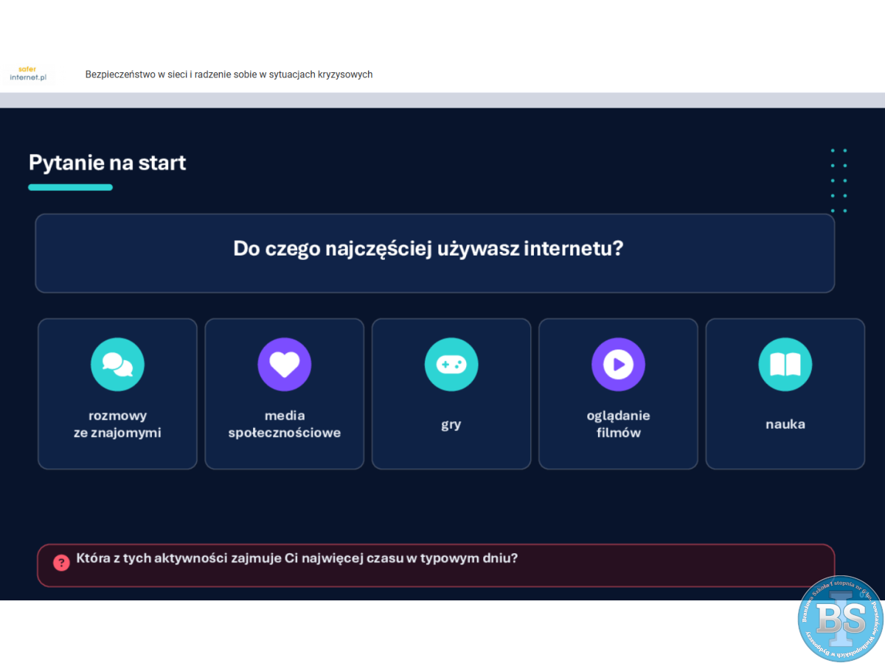Click the teal underline below the heading

70,187
